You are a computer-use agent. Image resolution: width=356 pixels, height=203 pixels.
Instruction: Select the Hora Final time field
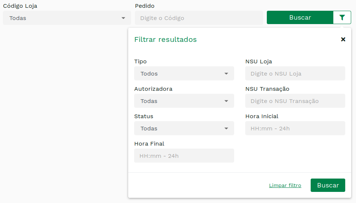184,156
